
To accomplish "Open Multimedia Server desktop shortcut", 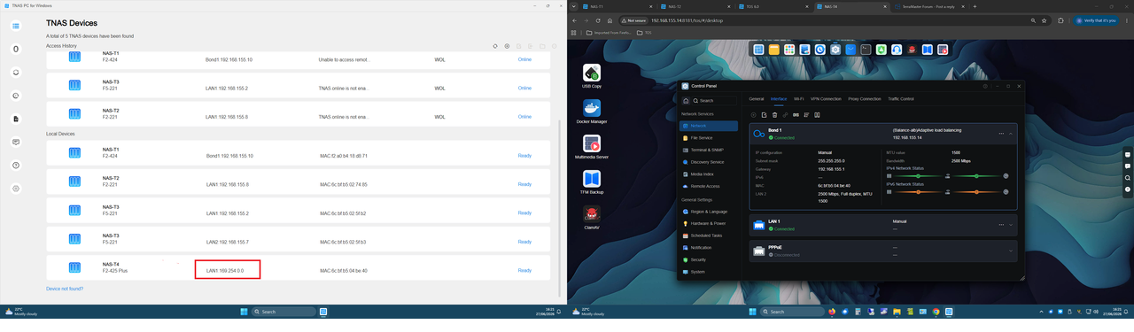I will point(592,146).
